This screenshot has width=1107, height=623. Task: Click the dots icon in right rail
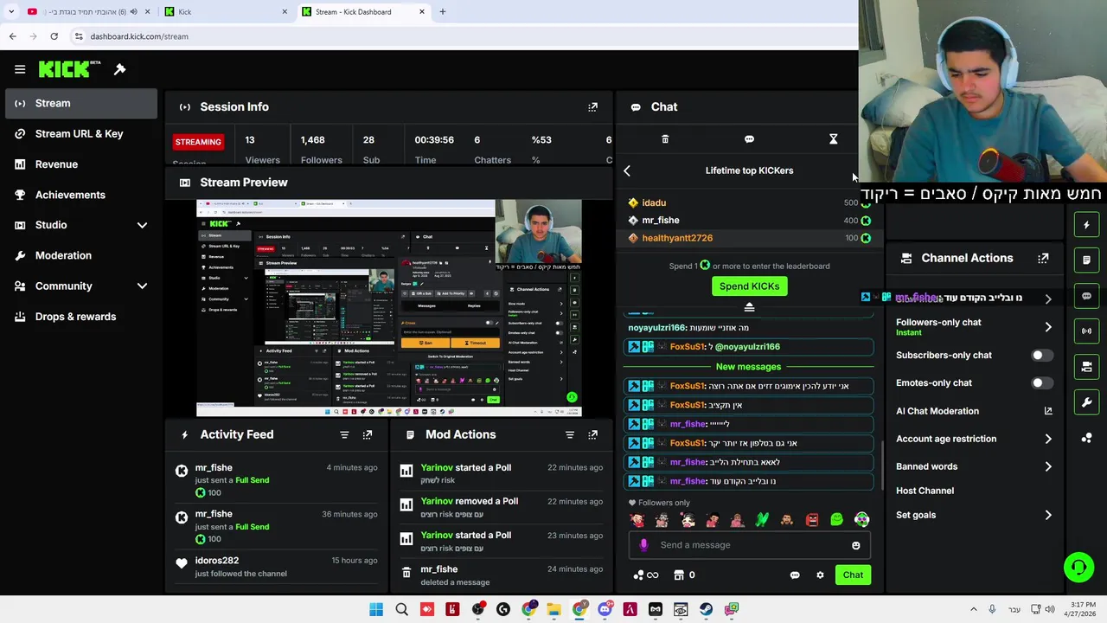1086,438
